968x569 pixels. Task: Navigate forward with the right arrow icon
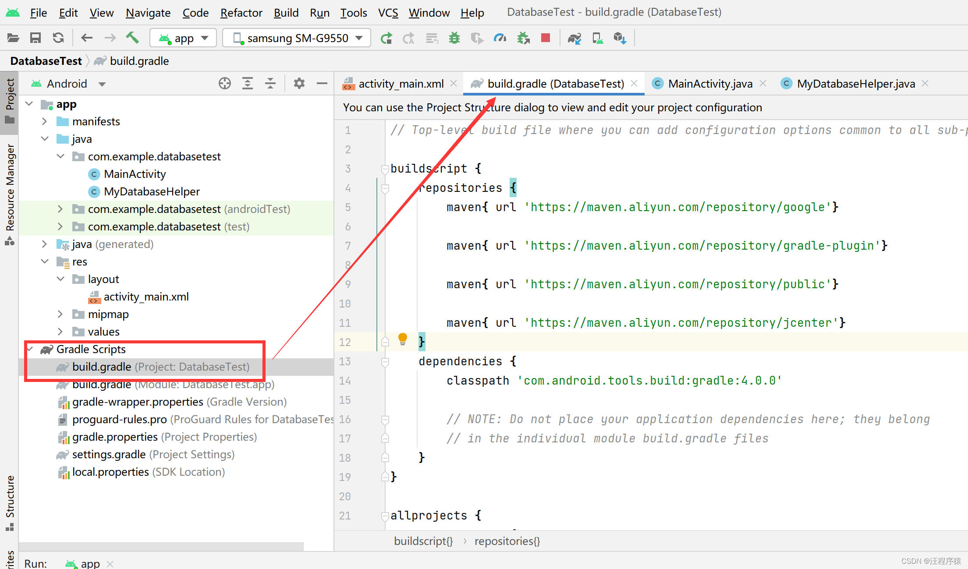pyautogui.click(x=110, y=38)
